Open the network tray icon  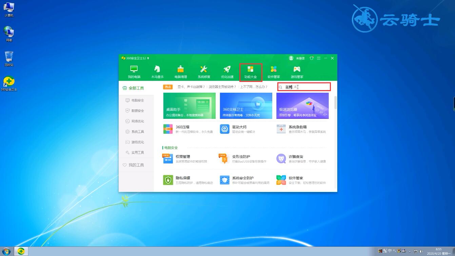pos(416,251)
